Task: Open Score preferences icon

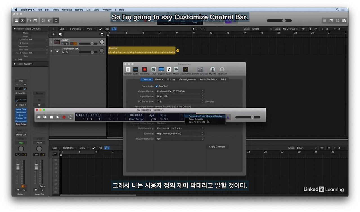Action: tap(169, 70)
